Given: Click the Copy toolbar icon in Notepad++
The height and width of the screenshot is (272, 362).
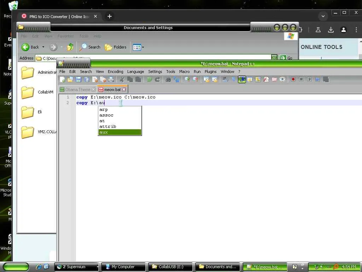Looking at the screenshot, I should click(130, 80).
